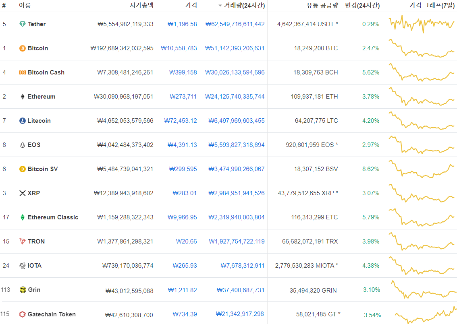
Task: Select Gatechain Token change 3.54%
Action: [x=372, y=315]
